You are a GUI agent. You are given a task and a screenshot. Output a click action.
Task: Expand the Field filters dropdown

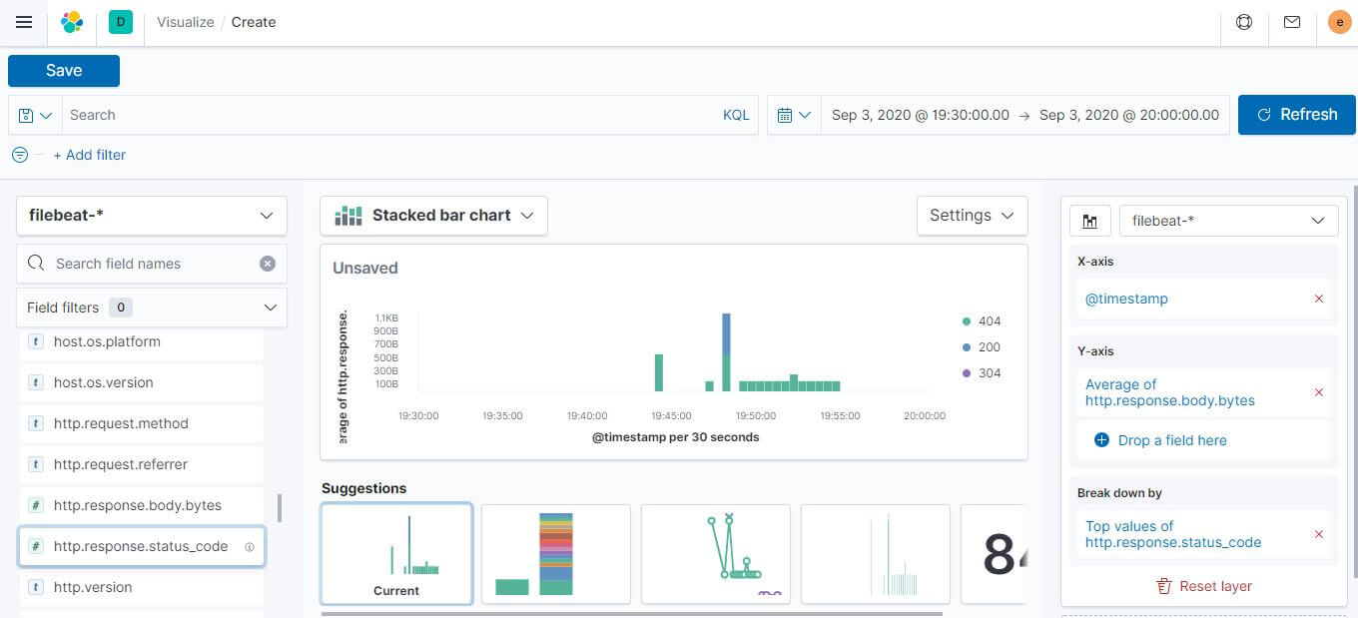point(151,308)
